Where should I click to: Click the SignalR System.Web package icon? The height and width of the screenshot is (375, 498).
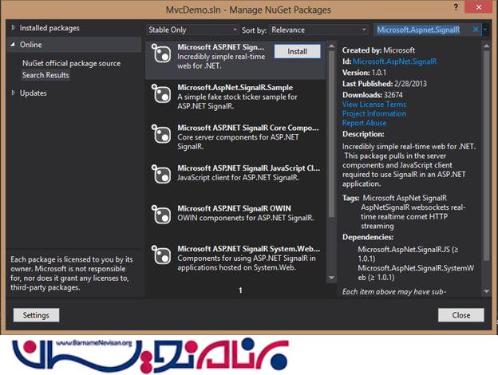161,255
